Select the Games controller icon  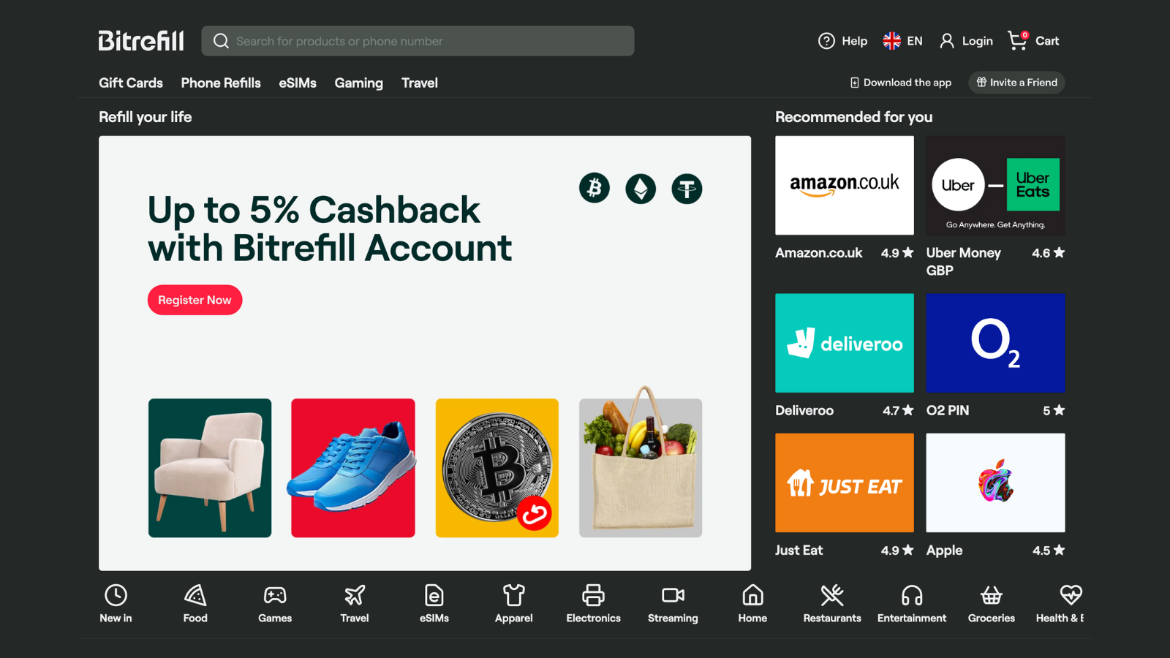[x=275, y=595]
